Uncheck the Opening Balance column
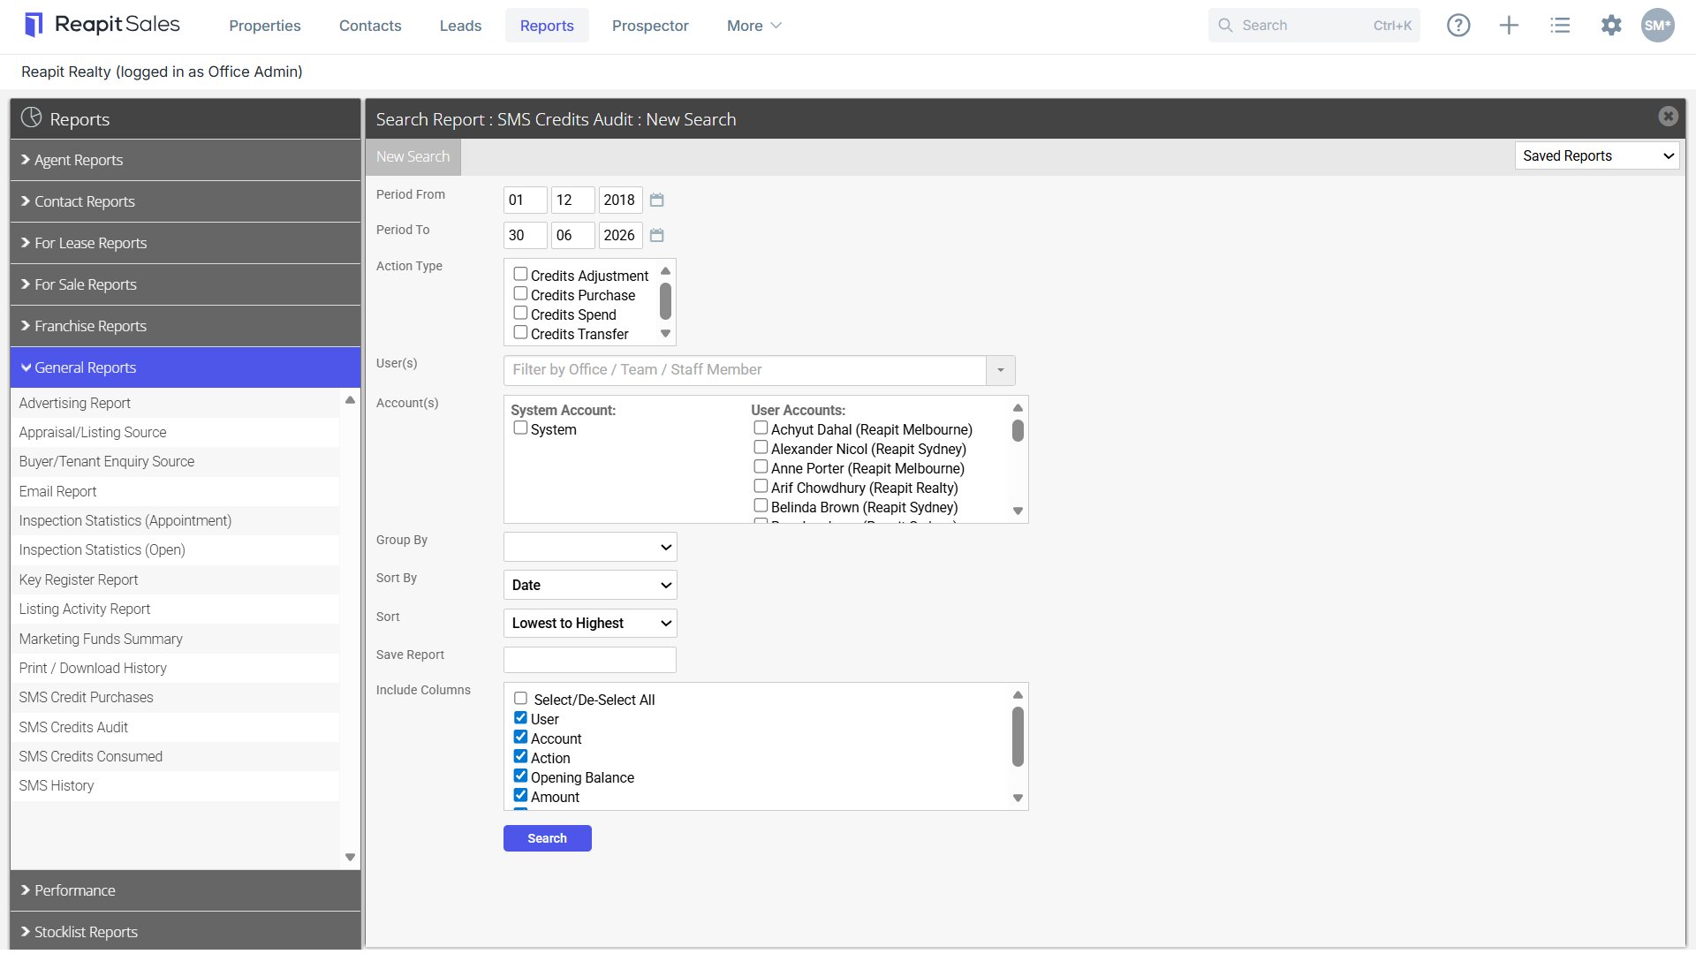This screenshot has height=954, width=1696. click(x=520, y=776)
